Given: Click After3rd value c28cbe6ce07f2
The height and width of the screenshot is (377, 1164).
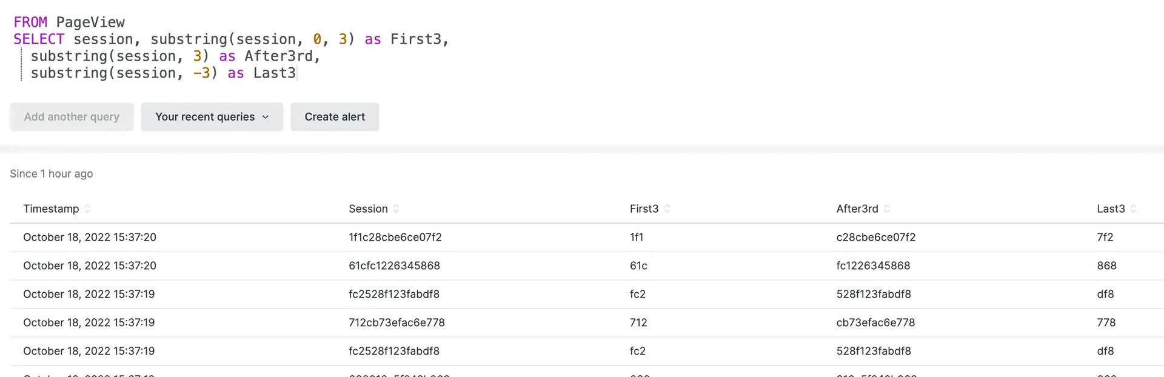Looking at the screenshot, I should [x=876, y=237].
